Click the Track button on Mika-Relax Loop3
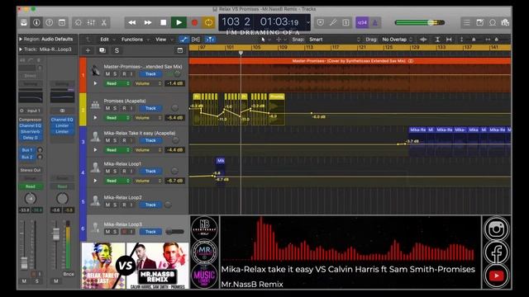Image resolution: width=529 pixels, height=297 pixels. coord(150,232)
